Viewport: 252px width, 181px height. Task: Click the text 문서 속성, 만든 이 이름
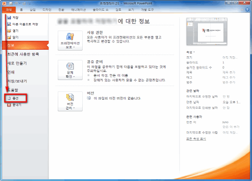[x=111, y=75]
